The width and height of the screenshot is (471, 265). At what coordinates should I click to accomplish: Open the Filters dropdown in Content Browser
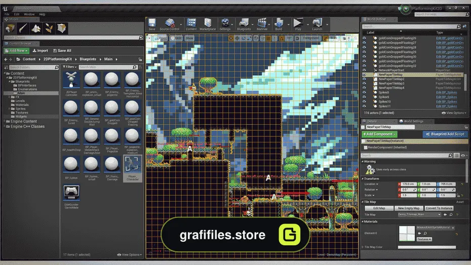click(x=70, y=67)
